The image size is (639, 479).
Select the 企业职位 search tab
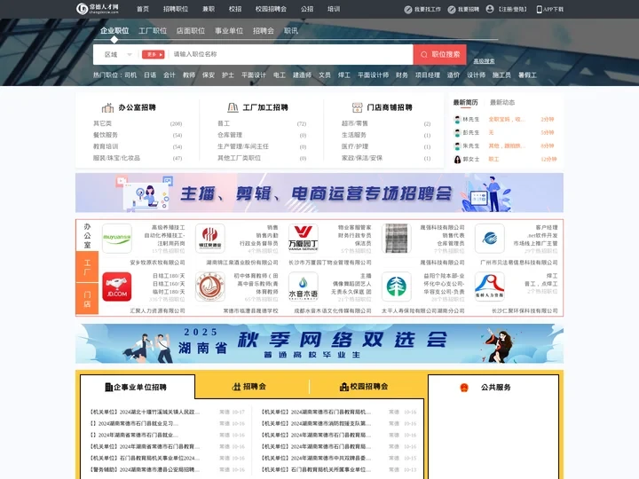click(x=114, y=30)
